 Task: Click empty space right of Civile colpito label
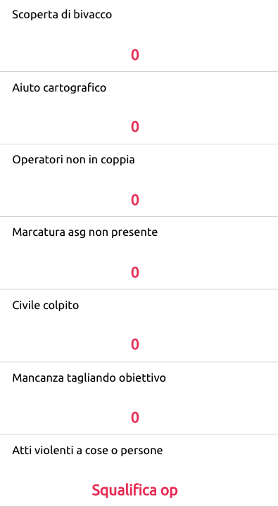tap(178, 305)
